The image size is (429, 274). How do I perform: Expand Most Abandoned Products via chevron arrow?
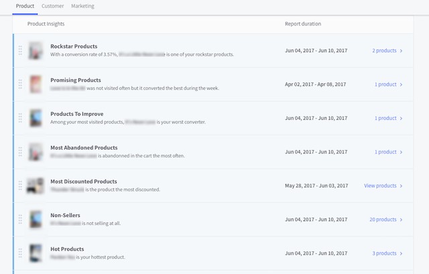(402, 152)
